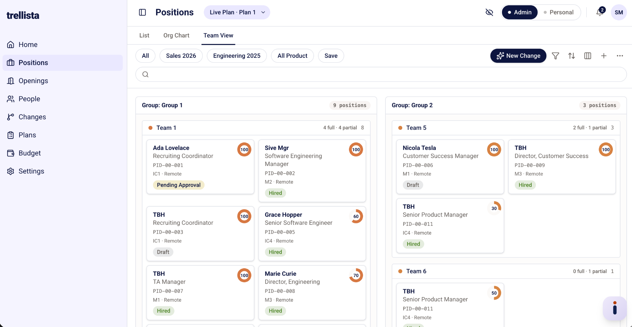Click the Openings sidebar icon

(11, 81)
